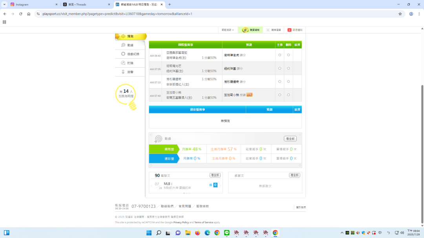Viewport: 424px width, 238px height.
Task: Select 主推 radio for 底特律老虎 prediction
Action: click(280, 55)
